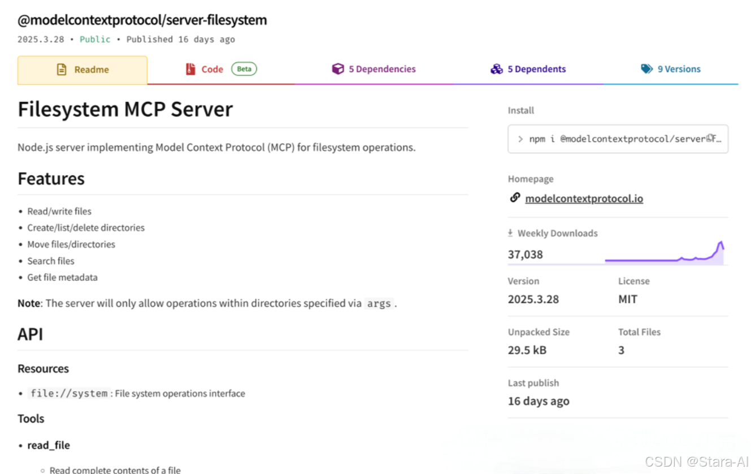Click the Tools subheading
The width and height of the screenshot is (751, 474).
pos(31,419)
